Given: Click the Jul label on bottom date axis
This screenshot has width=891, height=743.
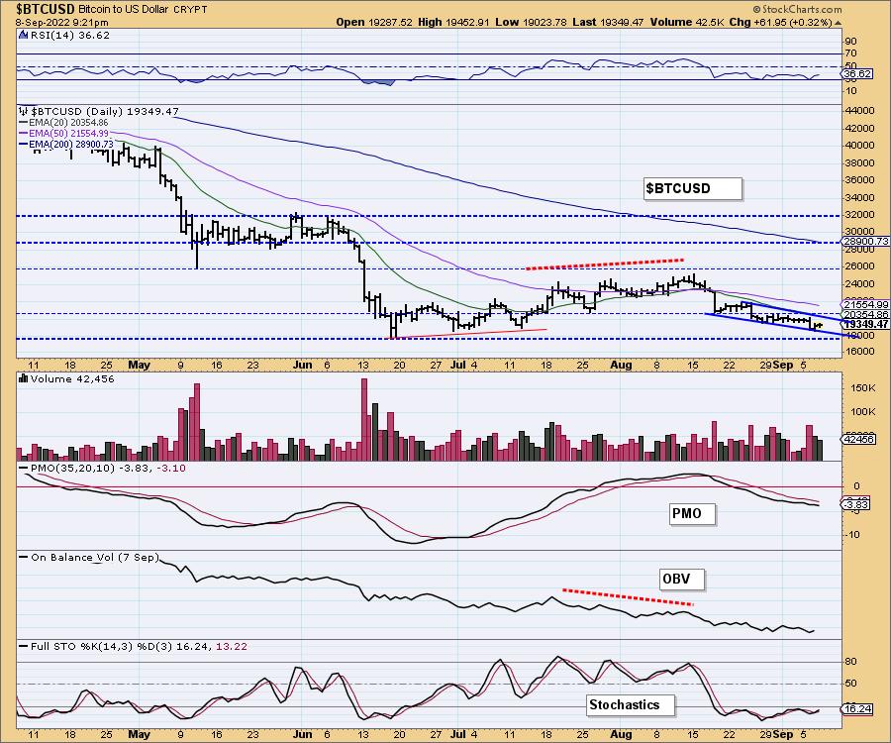Looking at the screenshot, I should tap(458, 734).
